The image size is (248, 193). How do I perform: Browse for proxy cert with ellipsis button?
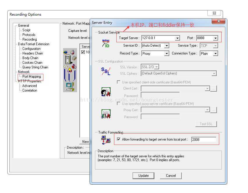pyautogui.click(x=213, y=110)
